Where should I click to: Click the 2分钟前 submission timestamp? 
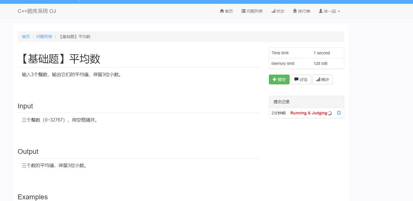coord(279,113)
